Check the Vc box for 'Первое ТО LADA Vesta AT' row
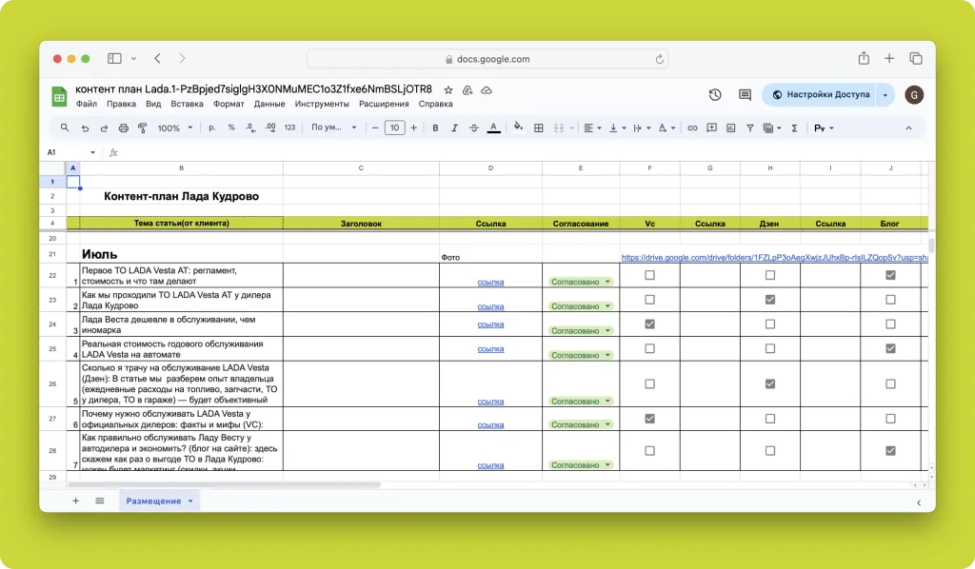This screenshot has width=975, height=569. coord(649,275)
